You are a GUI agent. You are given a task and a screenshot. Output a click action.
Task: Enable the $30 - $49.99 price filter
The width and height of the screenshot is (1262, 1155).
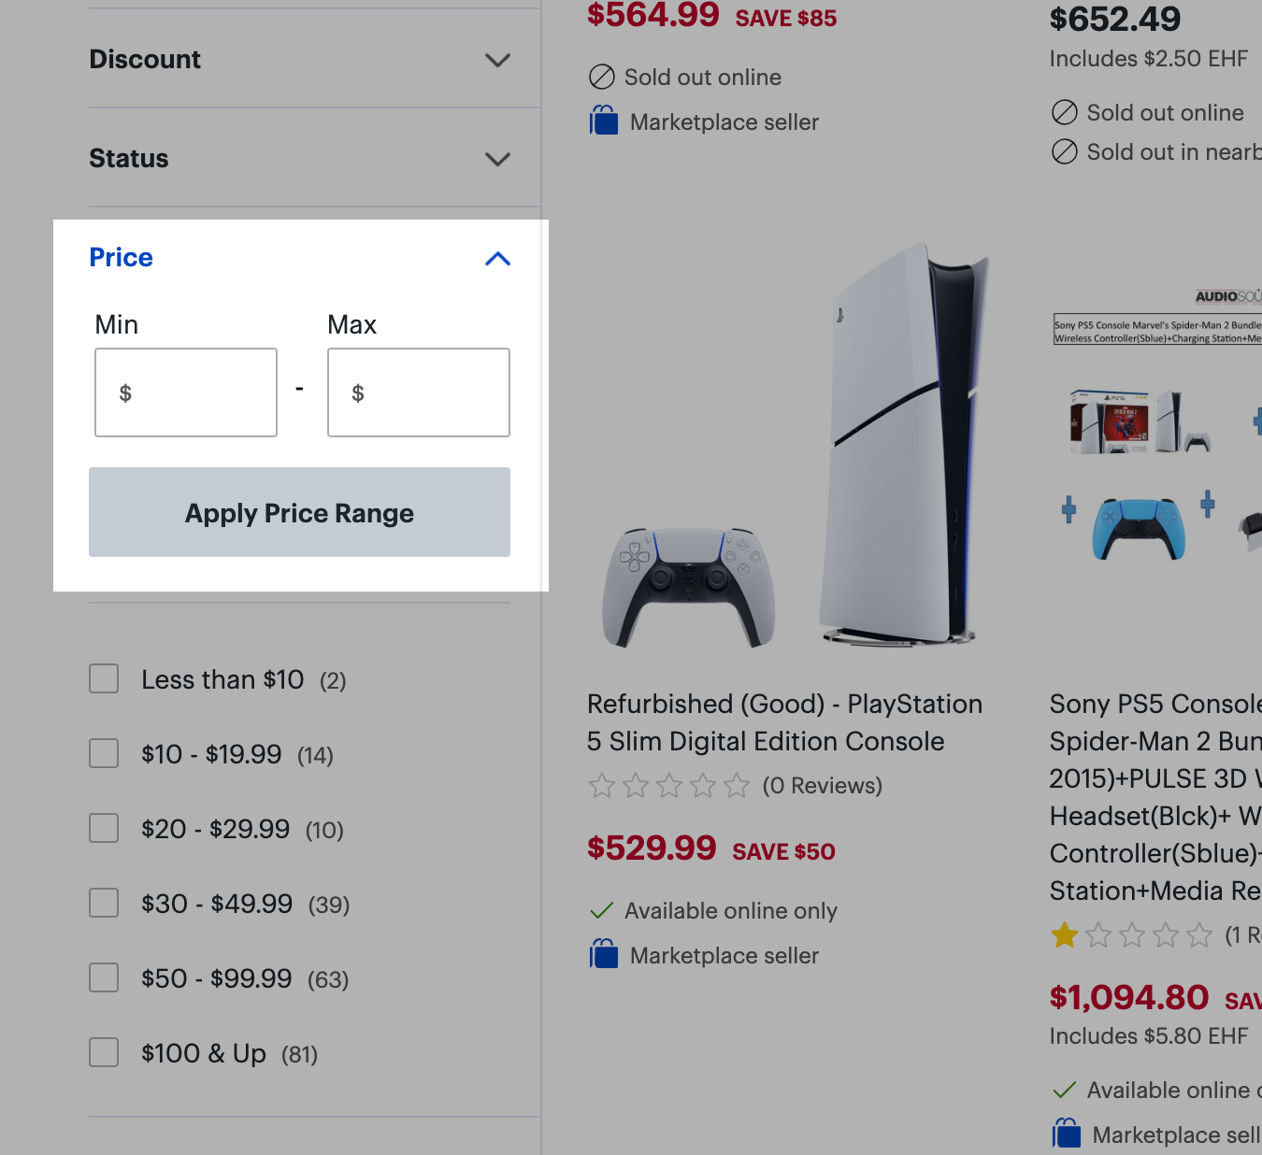click(104, 904)
